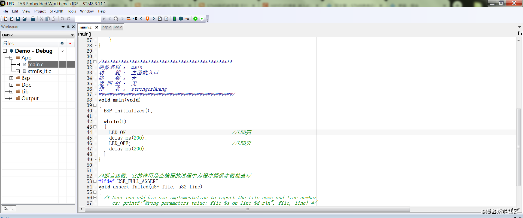This screenshot has height=218, width=523.
Task: Open the Tools menu
Action: pos(72,11)
